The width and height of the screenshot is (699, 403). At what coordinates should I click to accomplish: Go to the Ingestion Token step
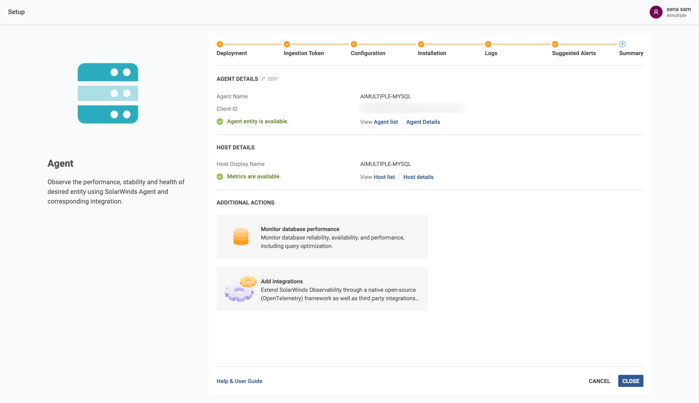click(303, 53)
